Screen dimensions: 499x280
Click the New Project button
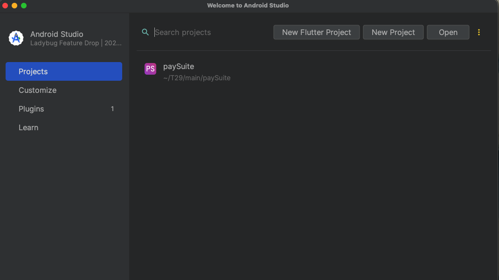click(x=393, y=32)
